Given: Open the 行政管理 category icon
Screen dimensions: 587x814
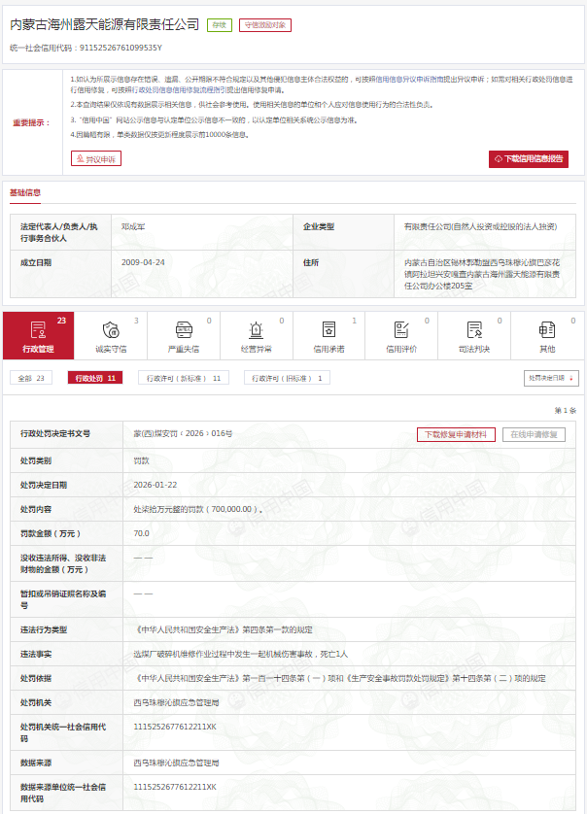Looking at the screenshot, I should tap(38, 330).
